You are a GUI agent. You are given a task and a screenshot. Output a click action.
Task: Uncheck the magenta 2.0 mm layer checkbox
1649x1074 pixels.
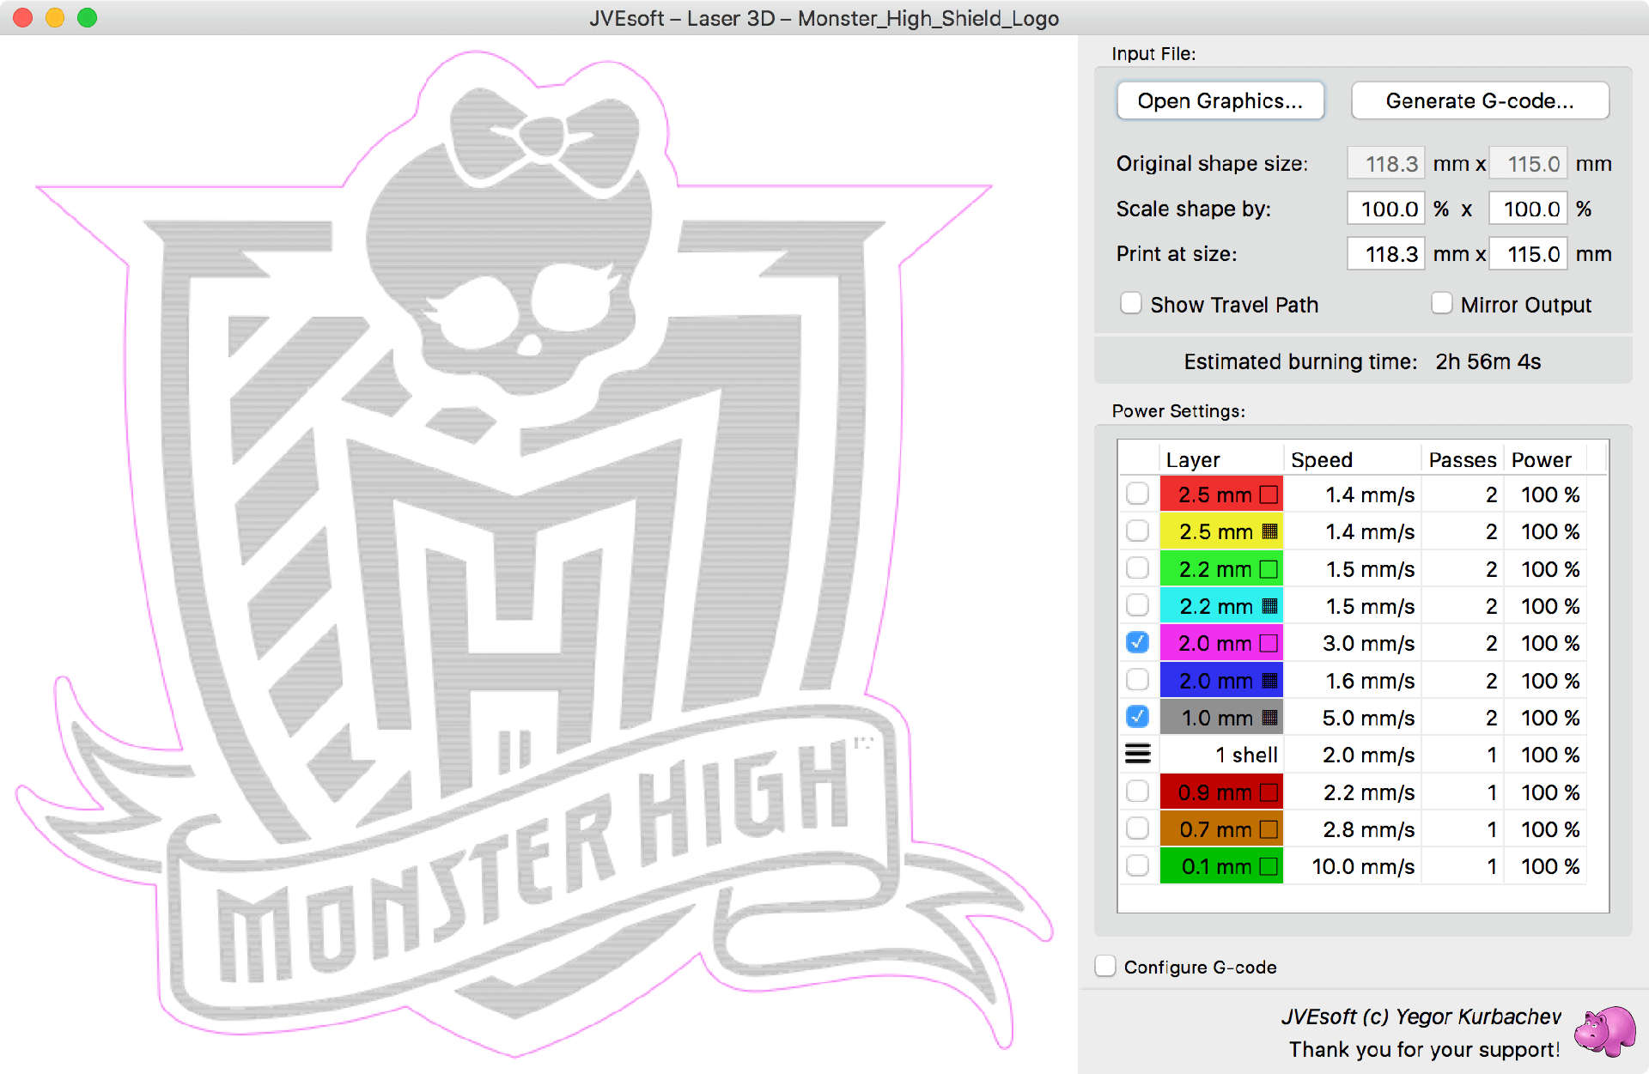1137,642
